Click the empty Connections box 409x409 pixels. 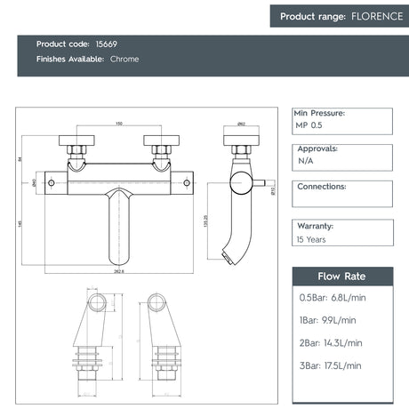(342, 194)
